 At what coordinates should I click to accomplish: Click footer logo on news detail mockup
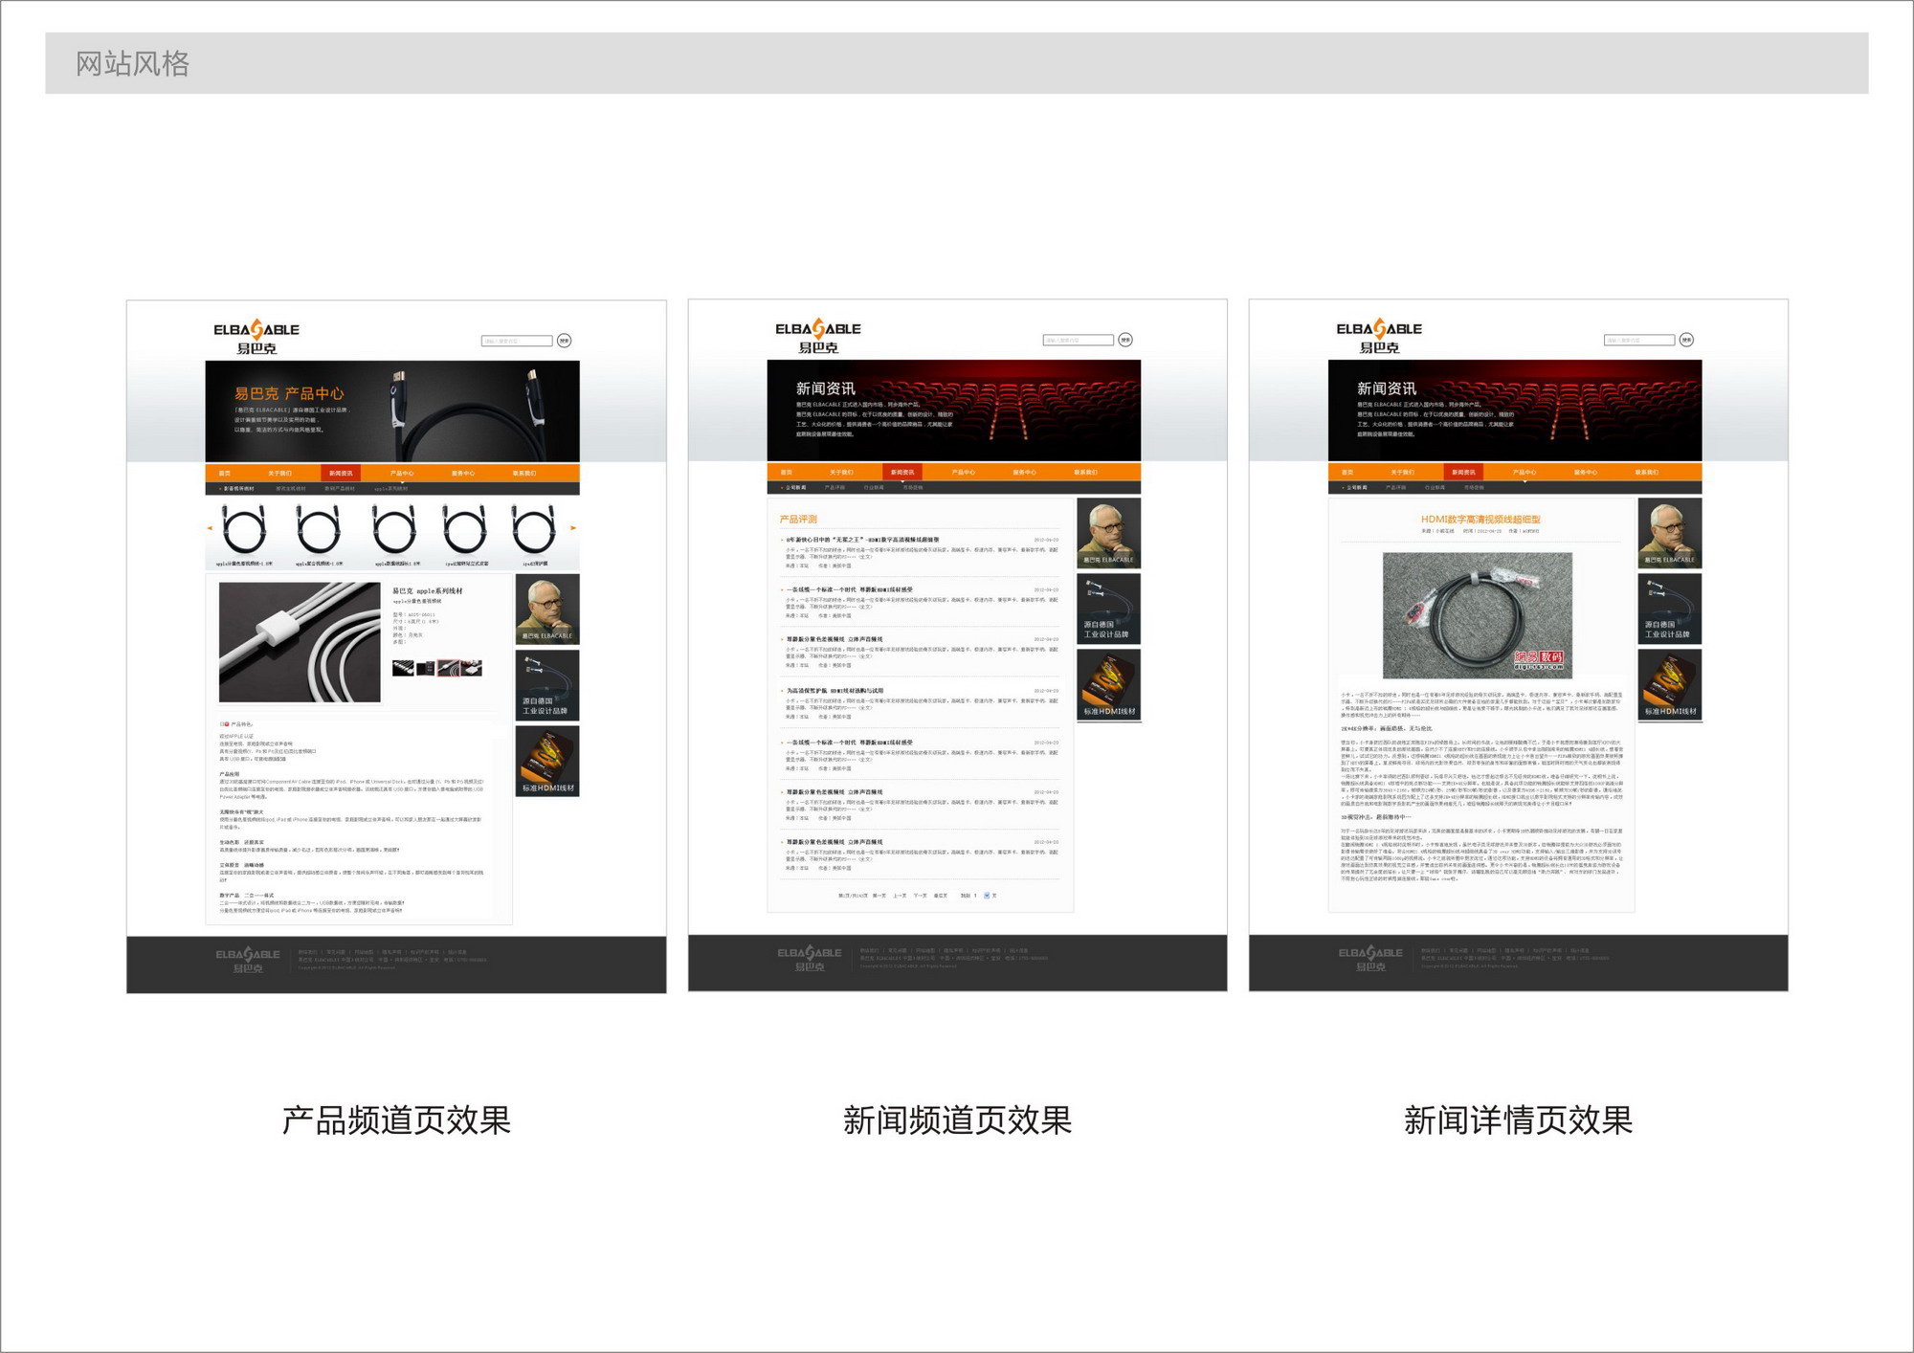tap(1369, 960)
